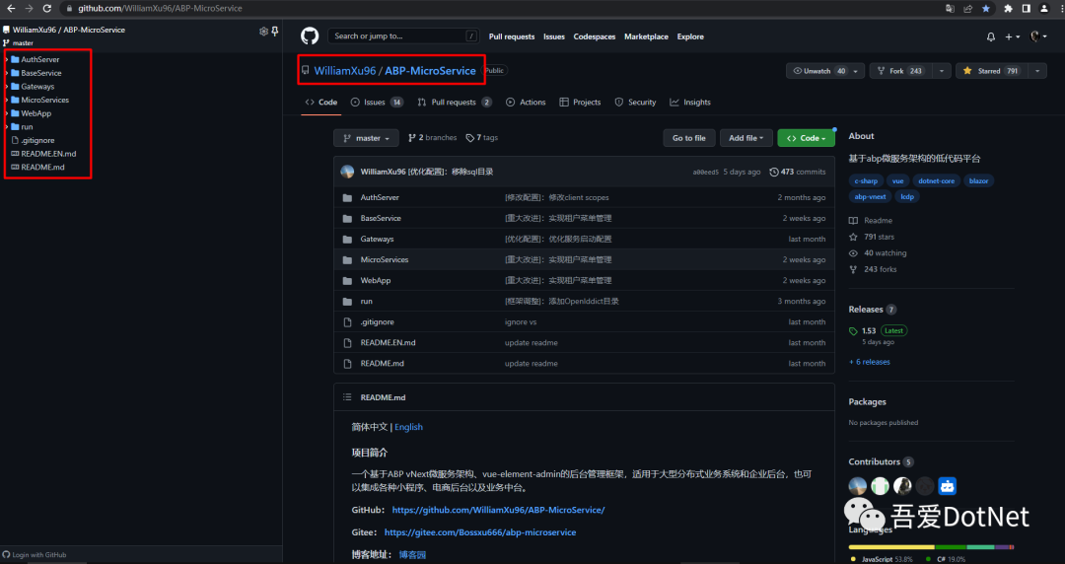Click the commit history clock icon
This screenshot has width=1065, height=564.
774,172
